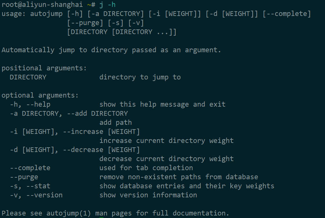Screen dimensions: 325x218
Task: Click "remove non-existent paths from database" text
Action: pyautogui.click(x=179, y=177)
